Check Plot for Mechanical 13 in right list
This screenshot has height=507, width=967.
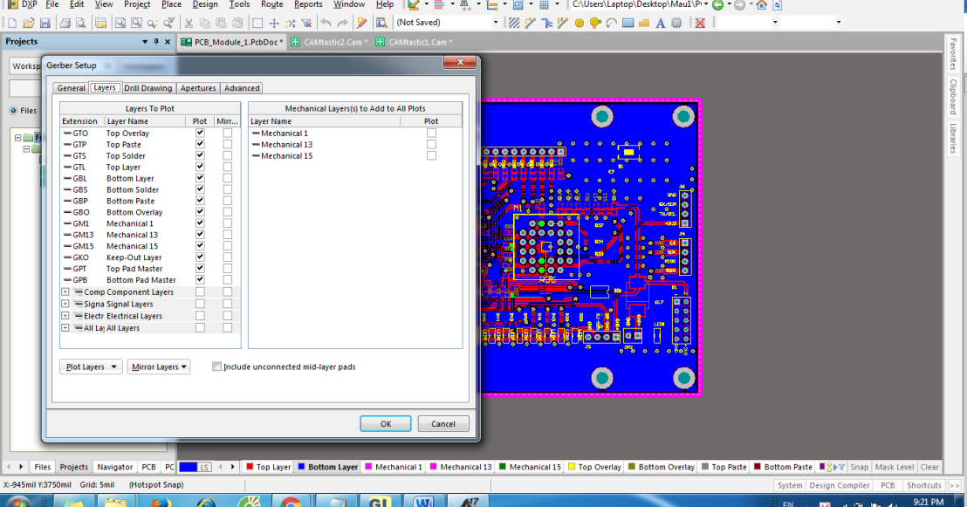pyautogui.click(x=431, y=144)
